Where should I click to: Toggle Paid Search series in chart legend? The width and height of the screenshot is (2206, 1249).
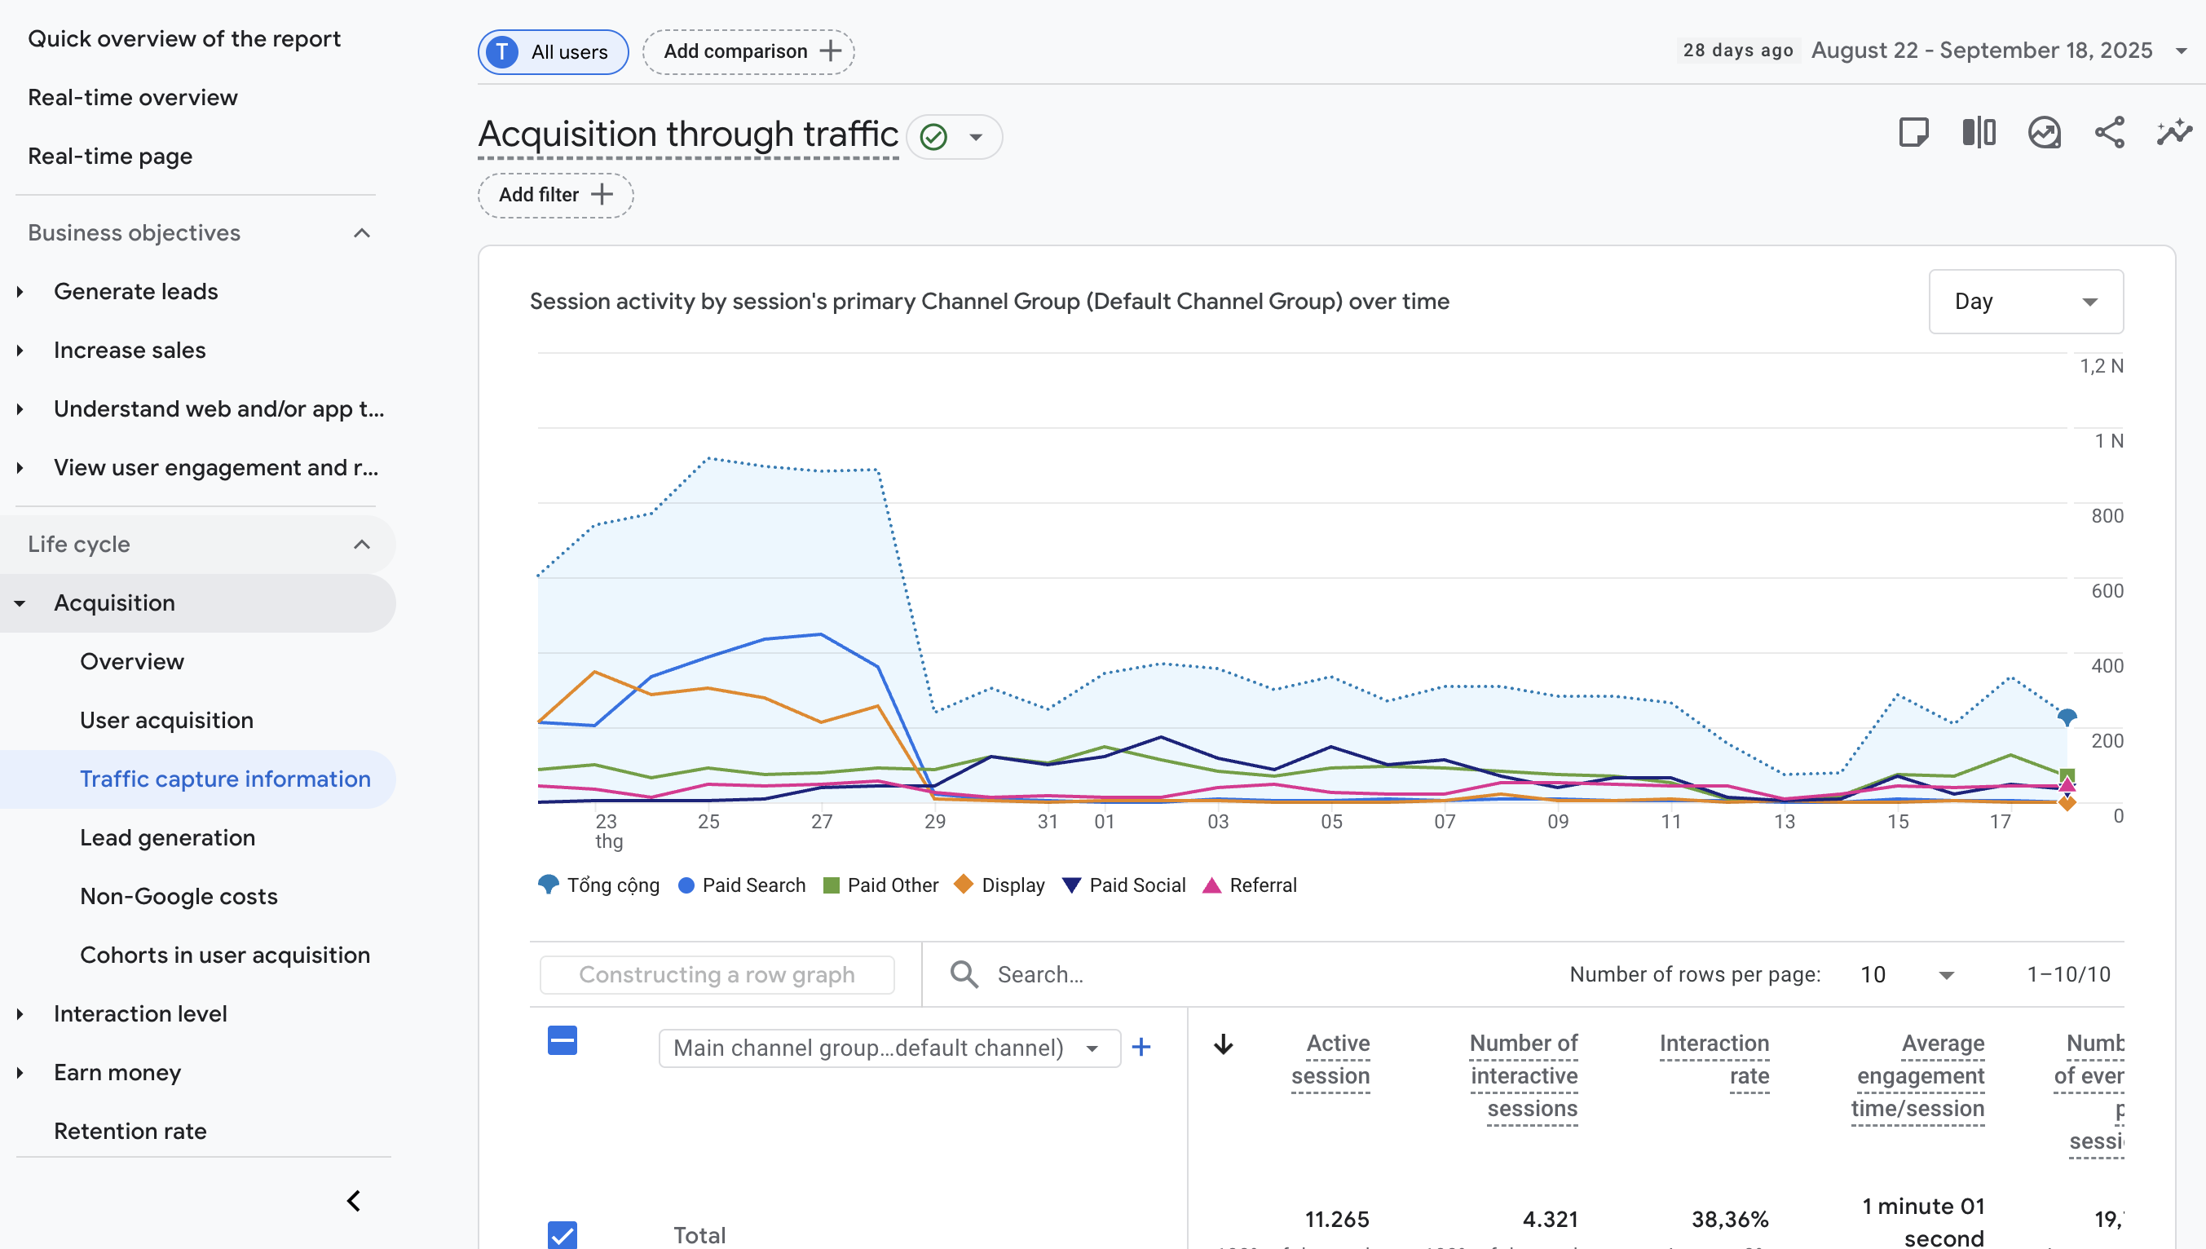click(x=742, y=885)
